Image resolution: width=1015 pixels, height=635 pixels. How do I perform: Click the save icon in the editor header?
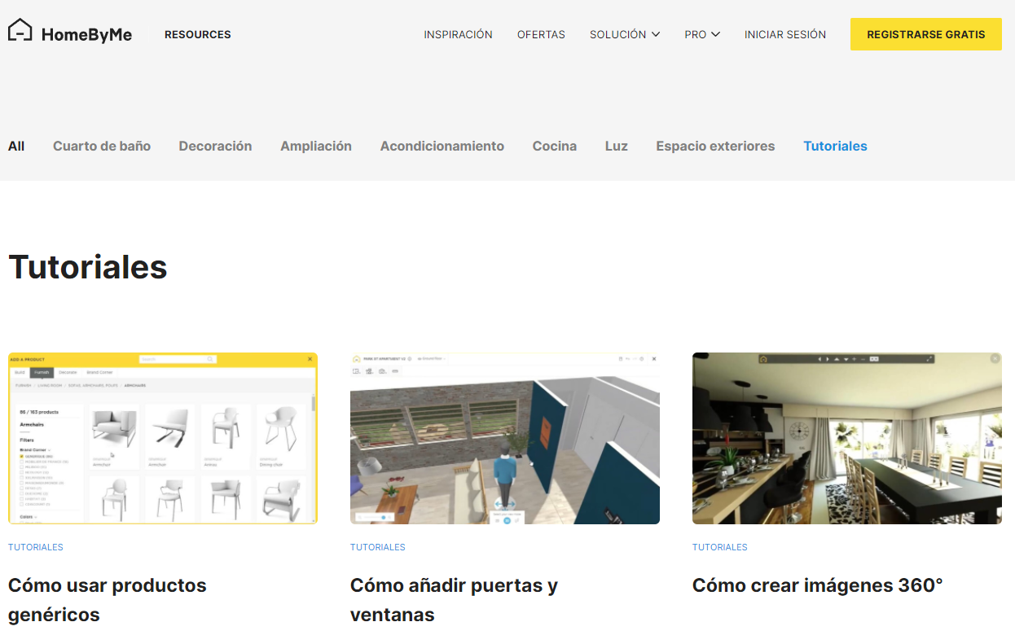point(620,359)
